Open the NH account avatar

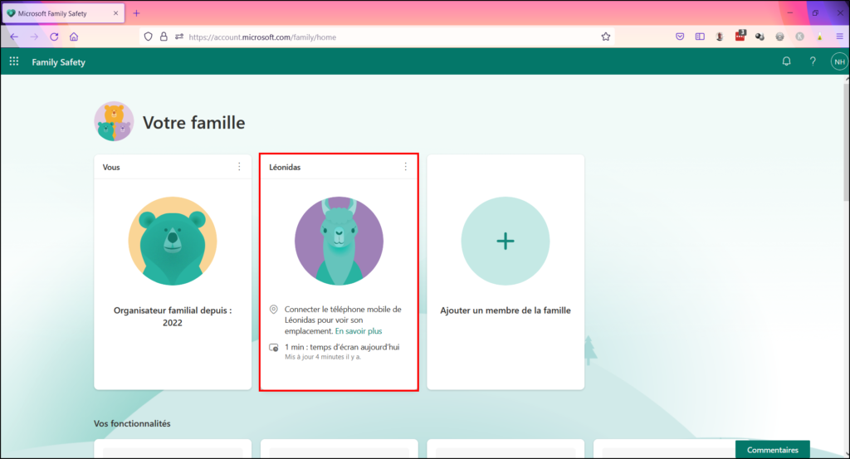point(839,61)
